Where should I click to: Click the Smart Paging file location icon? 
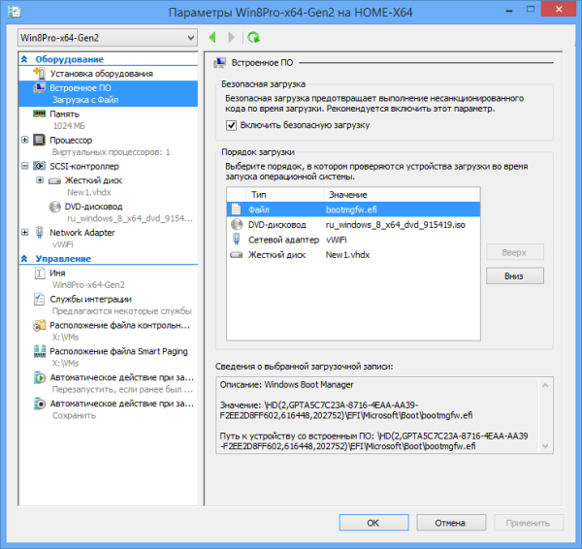coord(40,351)
